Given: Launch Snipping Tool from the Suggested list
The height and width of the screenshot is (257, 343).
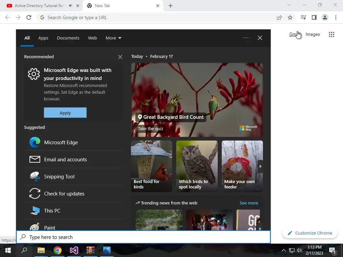Looking at the screenshot, I should tap(74, 177).
